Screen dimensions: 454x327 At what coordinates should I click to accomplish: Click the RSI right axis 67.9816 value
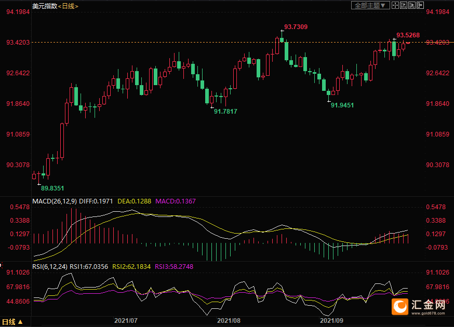[437, 287]
